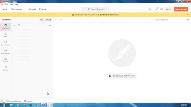This screenshot has width=191, height=107.
Task: Open the Help menu
Action: [17, 4]
